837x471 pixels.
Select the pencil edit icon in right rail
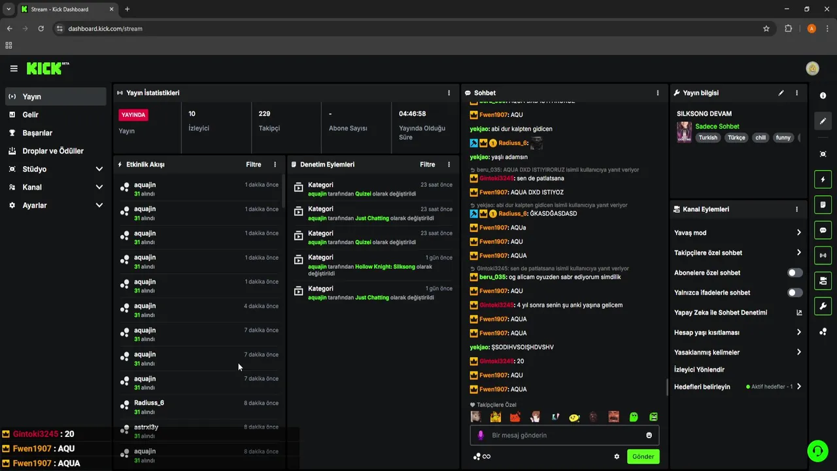[823, 121]
